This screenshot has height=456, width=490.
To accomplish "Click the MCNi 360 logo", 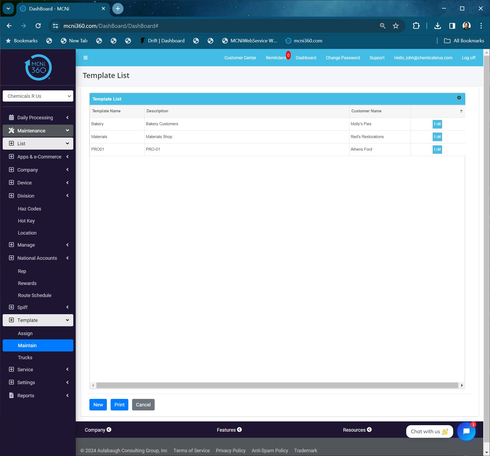I will (38, 67).
